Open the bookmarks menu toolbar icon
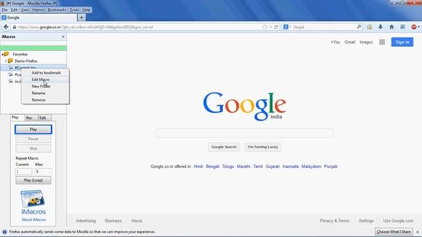The width and height of the screenshot is (422, 237). [x=403, y=27]
